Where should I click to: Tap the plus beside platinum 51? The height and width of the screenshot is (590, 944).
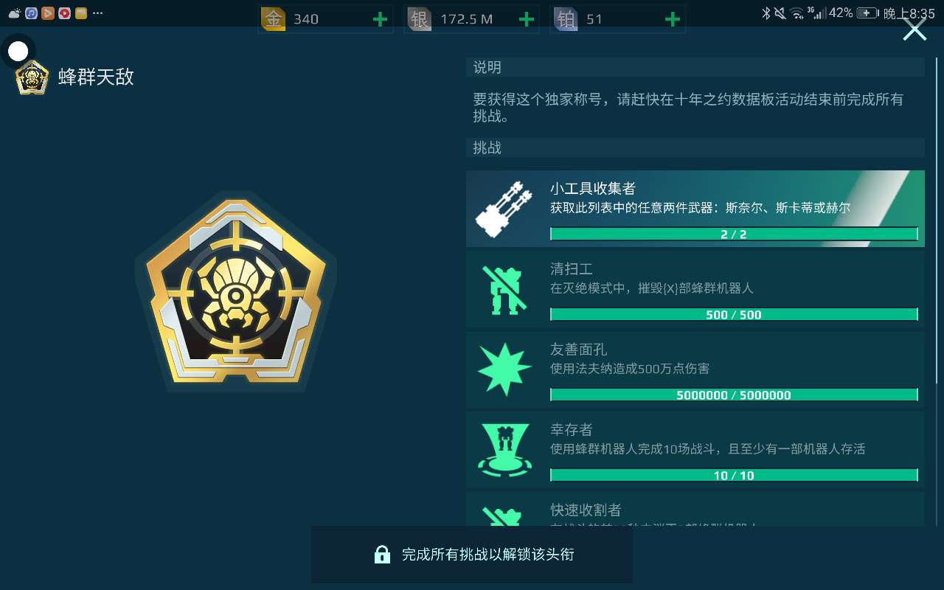pos(672,19)
